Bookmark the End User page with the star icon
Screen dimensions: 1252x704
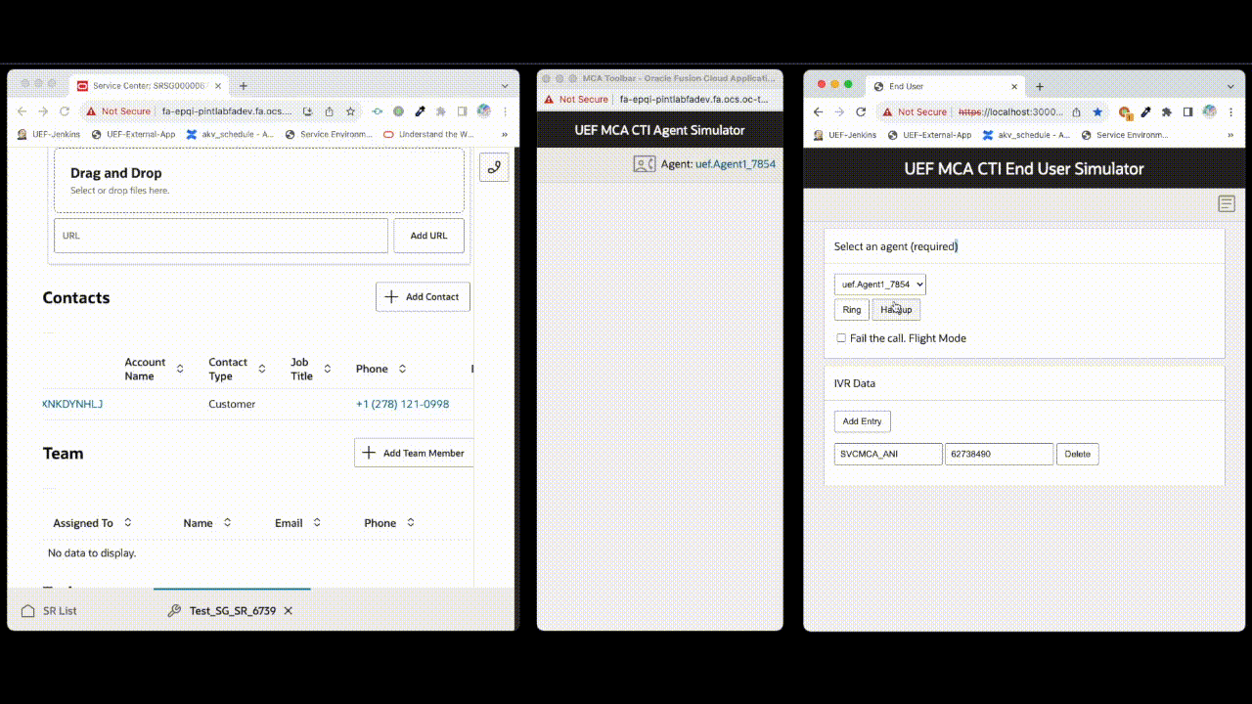coord(1098,112)
